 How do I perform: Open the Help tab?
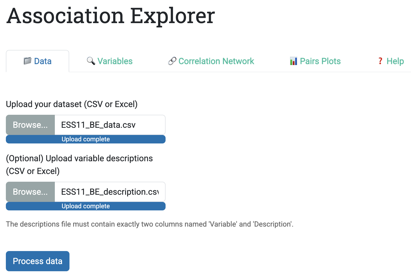point(395,61)
